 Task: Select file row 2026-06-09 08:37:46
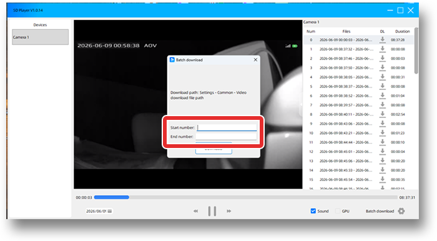tap(358, 59)
